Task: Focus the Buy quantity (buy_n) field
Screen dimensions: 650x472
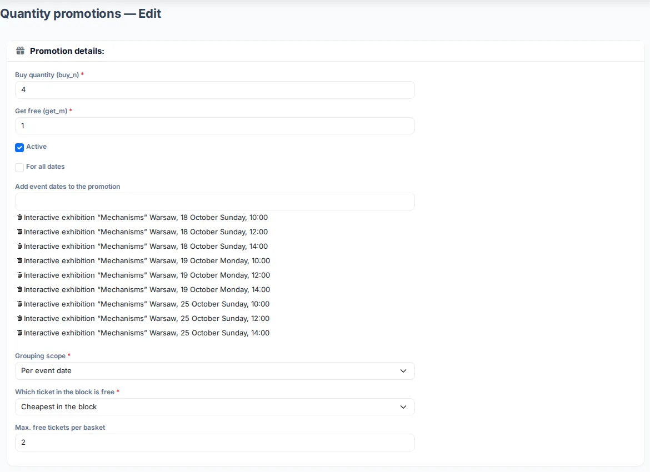Action: point(215,90)
